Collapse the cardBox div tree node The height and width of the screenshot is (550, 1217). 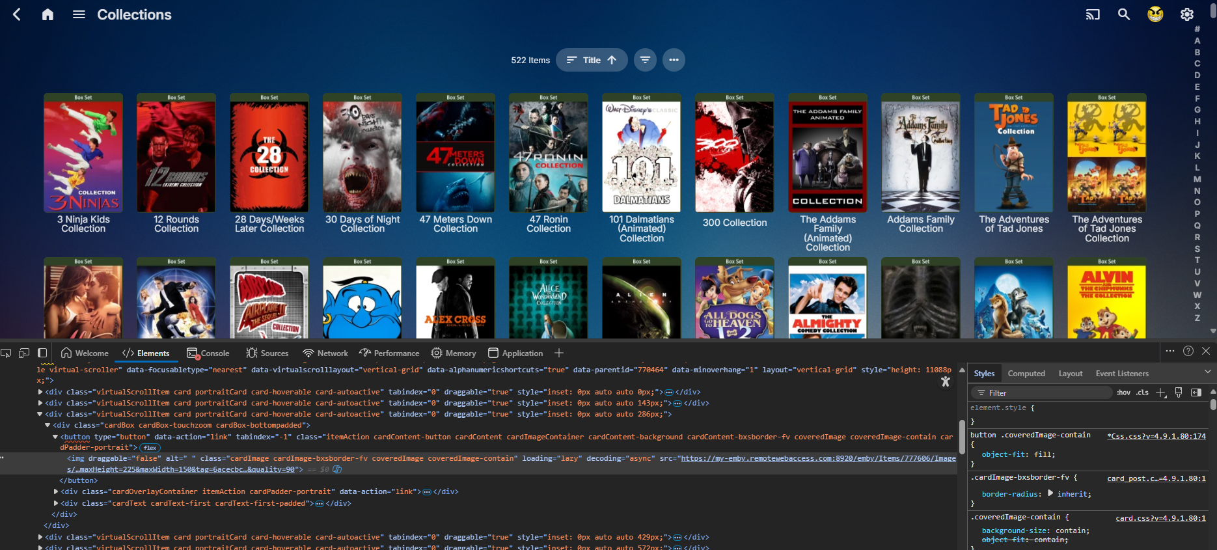click(48, 425)
